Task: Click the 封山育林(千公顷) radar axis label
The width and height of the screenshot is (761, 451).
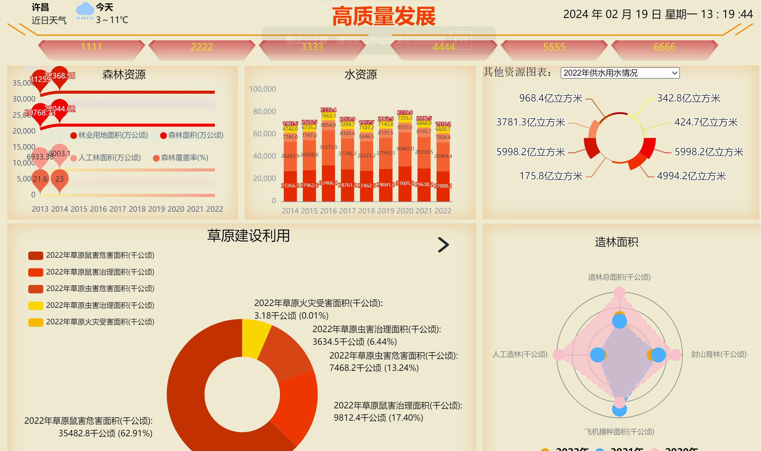Action: click(x=719, y=355)
